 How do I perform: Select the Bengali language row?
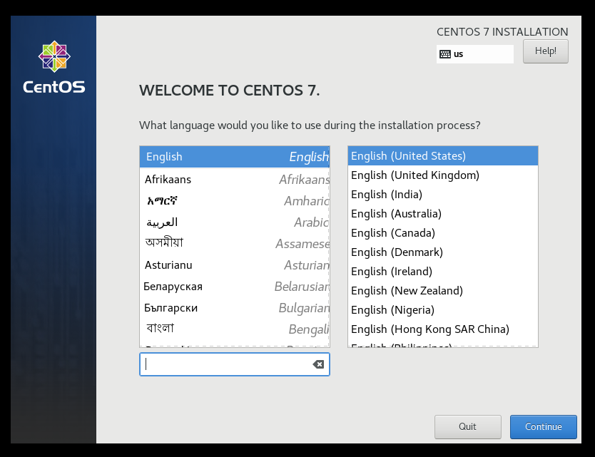tap(235, 329)
